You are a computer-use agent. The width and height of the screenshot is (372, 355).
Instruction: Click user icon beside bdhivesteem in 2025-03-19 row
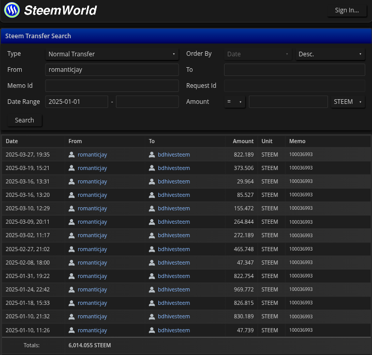152,168
